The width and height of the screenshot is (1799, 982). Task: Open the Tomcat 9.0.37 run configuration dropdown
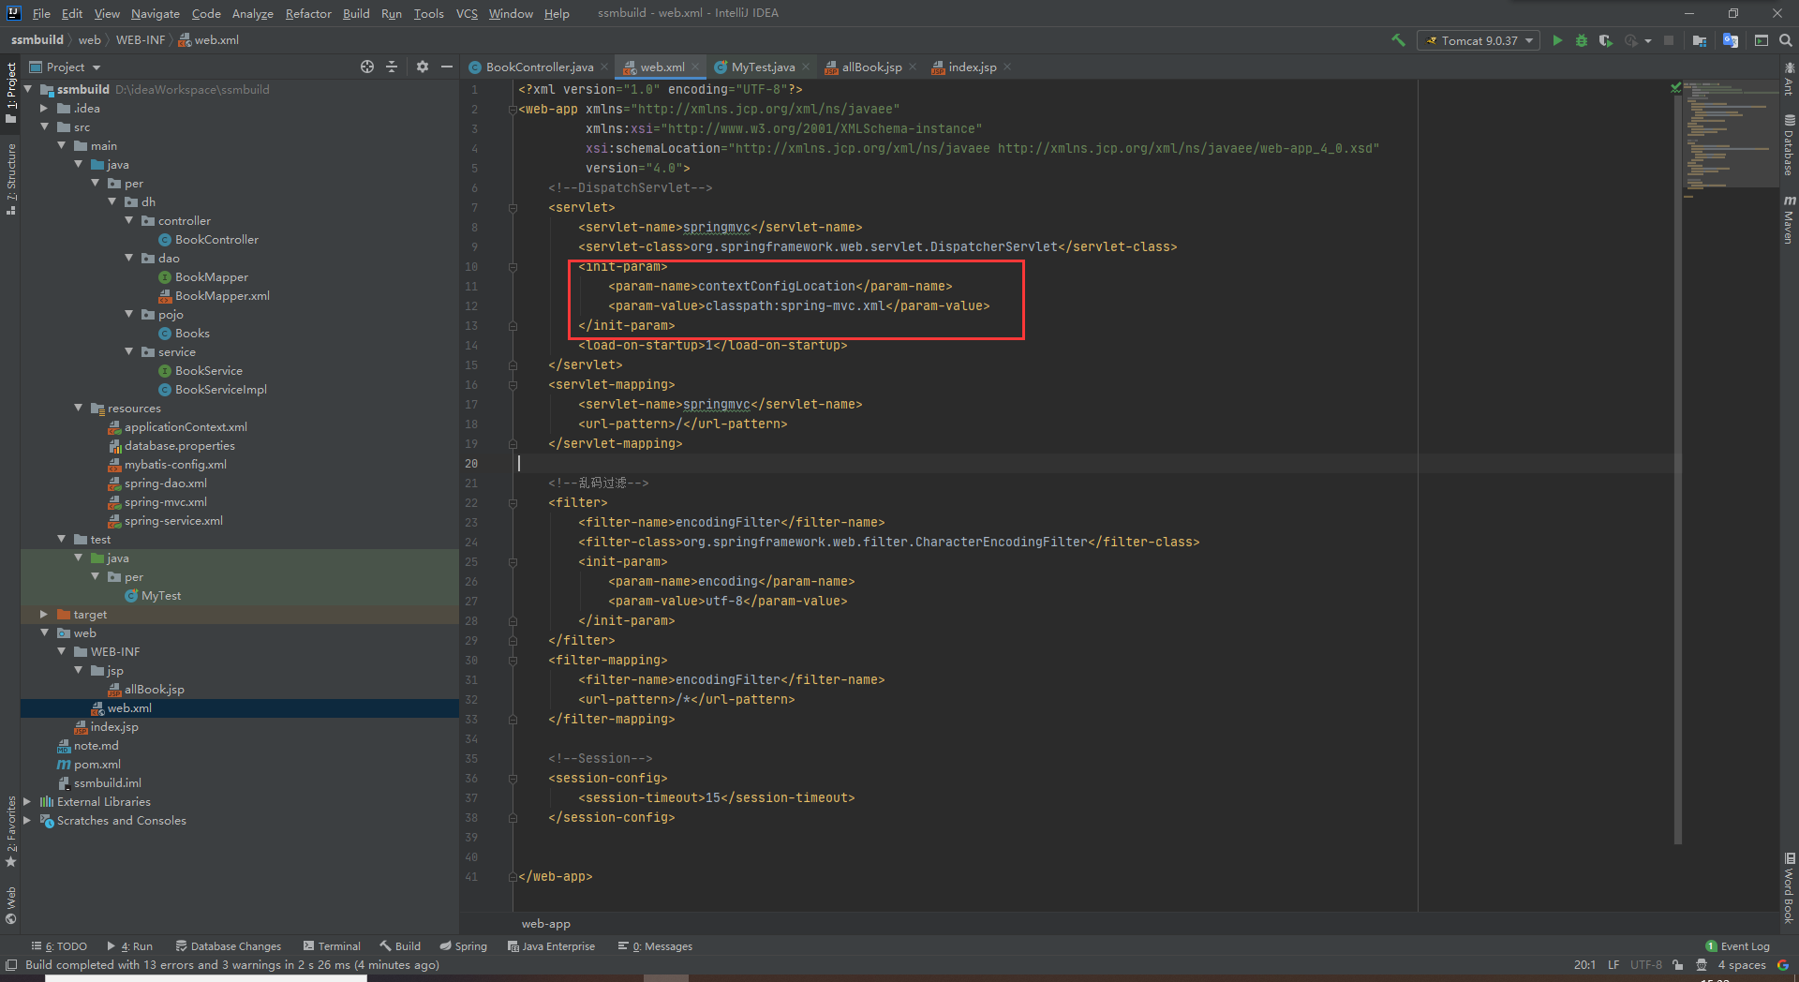click(1529, 40)
